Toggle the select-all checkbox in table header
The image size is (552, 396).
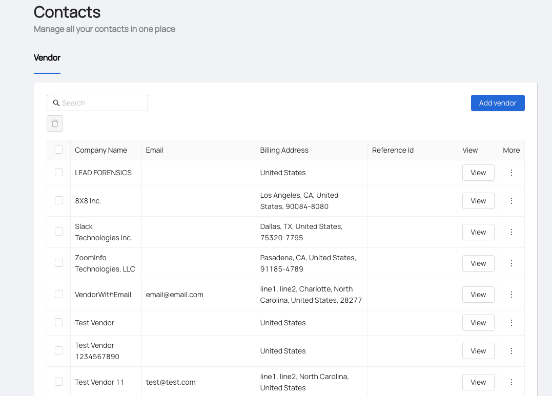pyautogui.click(x=59, y=150)
